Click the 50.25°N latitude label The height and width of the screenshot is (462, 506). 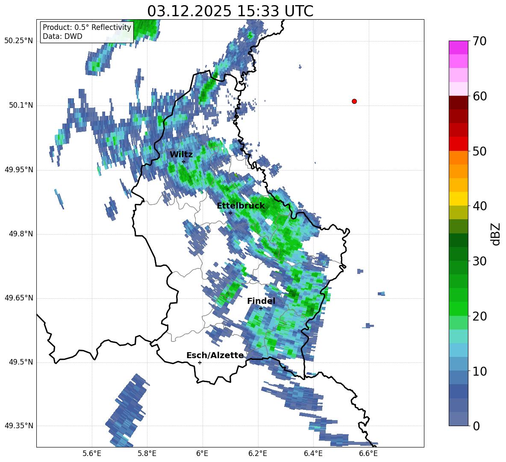(19, 41)
